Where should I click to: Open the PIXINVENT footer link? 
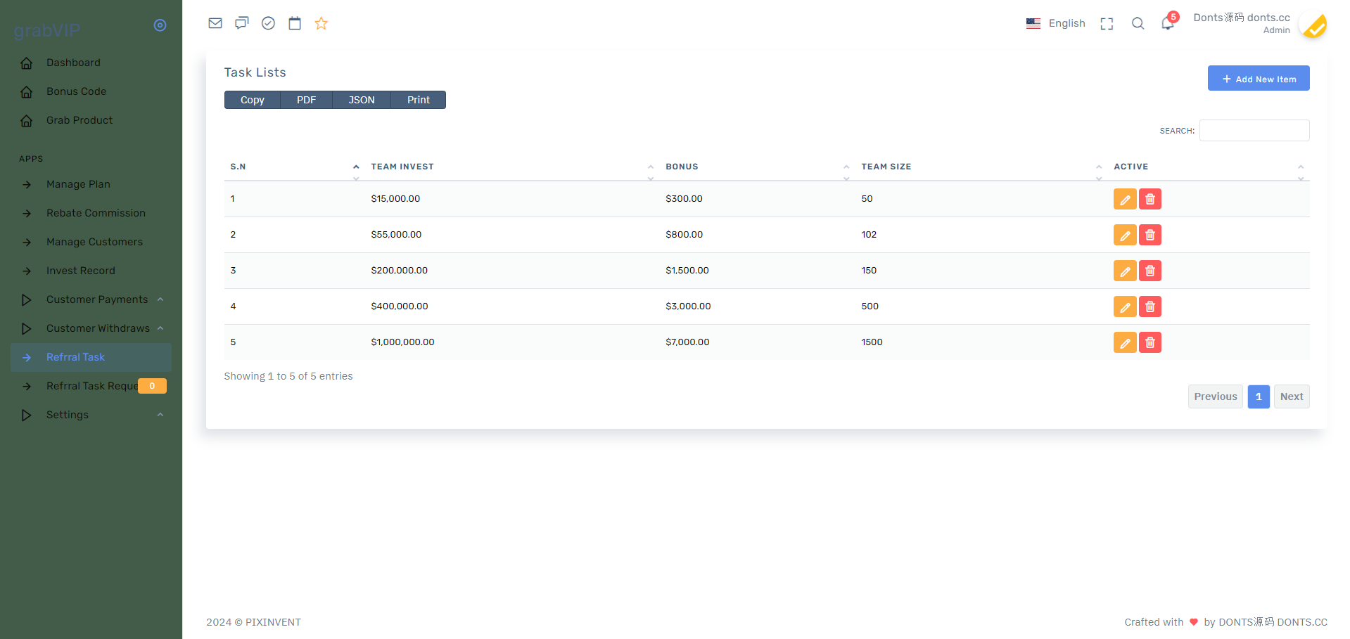273,622
